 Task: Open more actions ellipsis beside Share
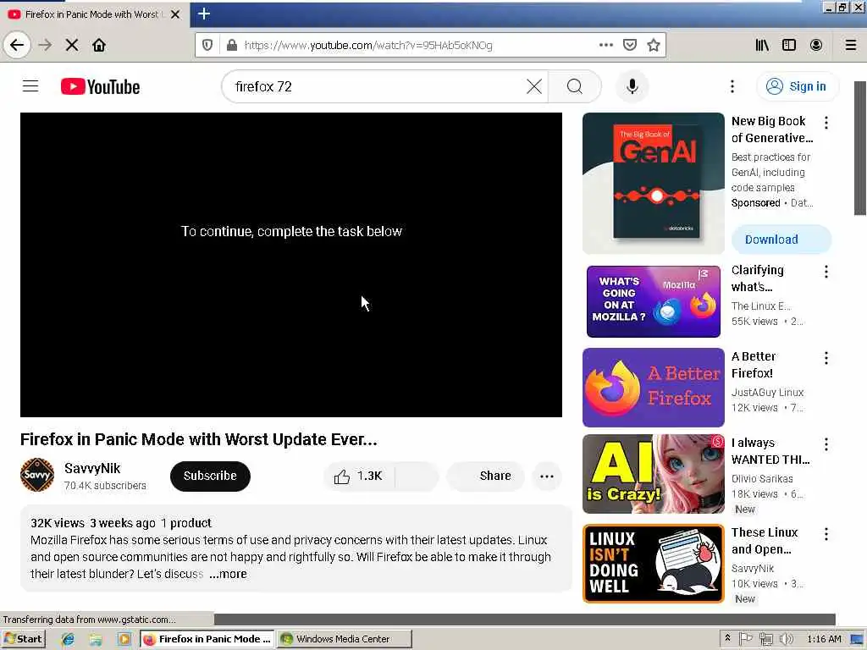(x=547, y=476)
